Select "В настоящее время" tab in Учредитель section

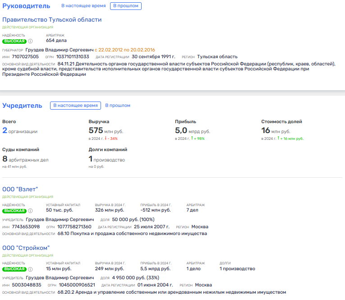pos(75,106)
